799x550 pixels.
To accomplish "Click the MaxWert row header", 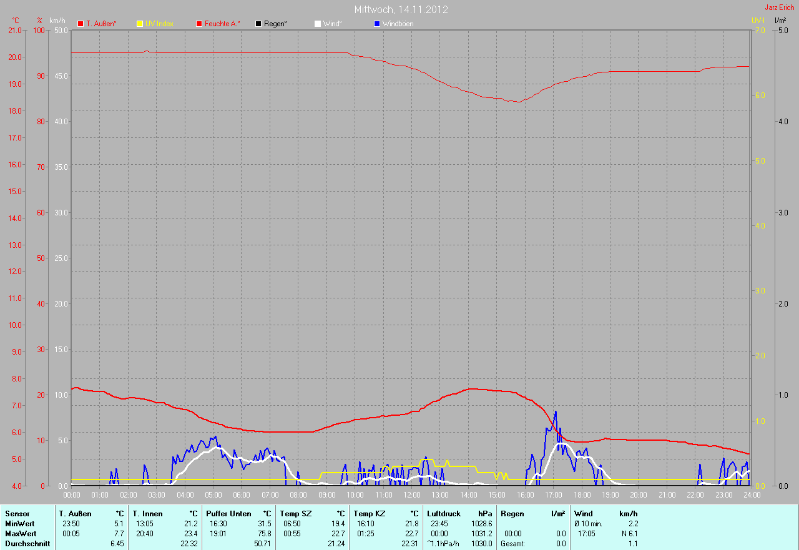I will click(x=21, y=534).
